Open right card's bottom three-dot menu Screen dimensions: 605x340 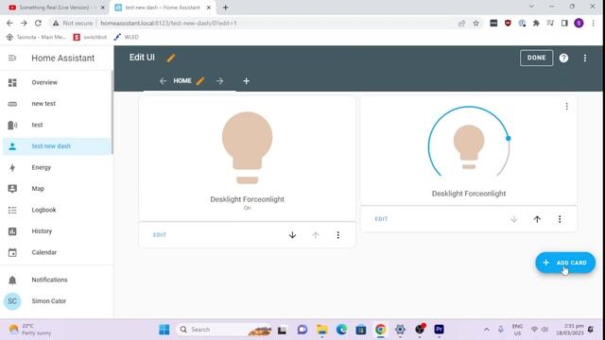560,219
